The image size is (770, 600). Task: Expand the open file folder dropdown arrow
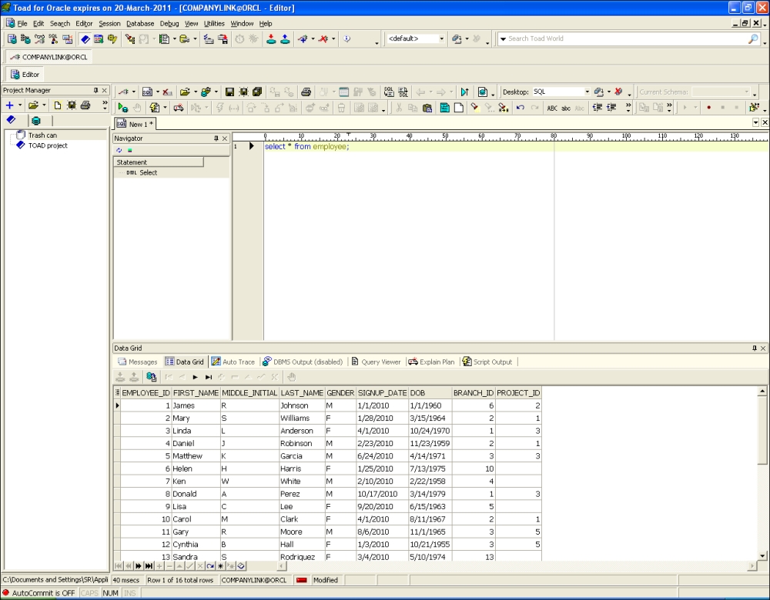(196, 92)
